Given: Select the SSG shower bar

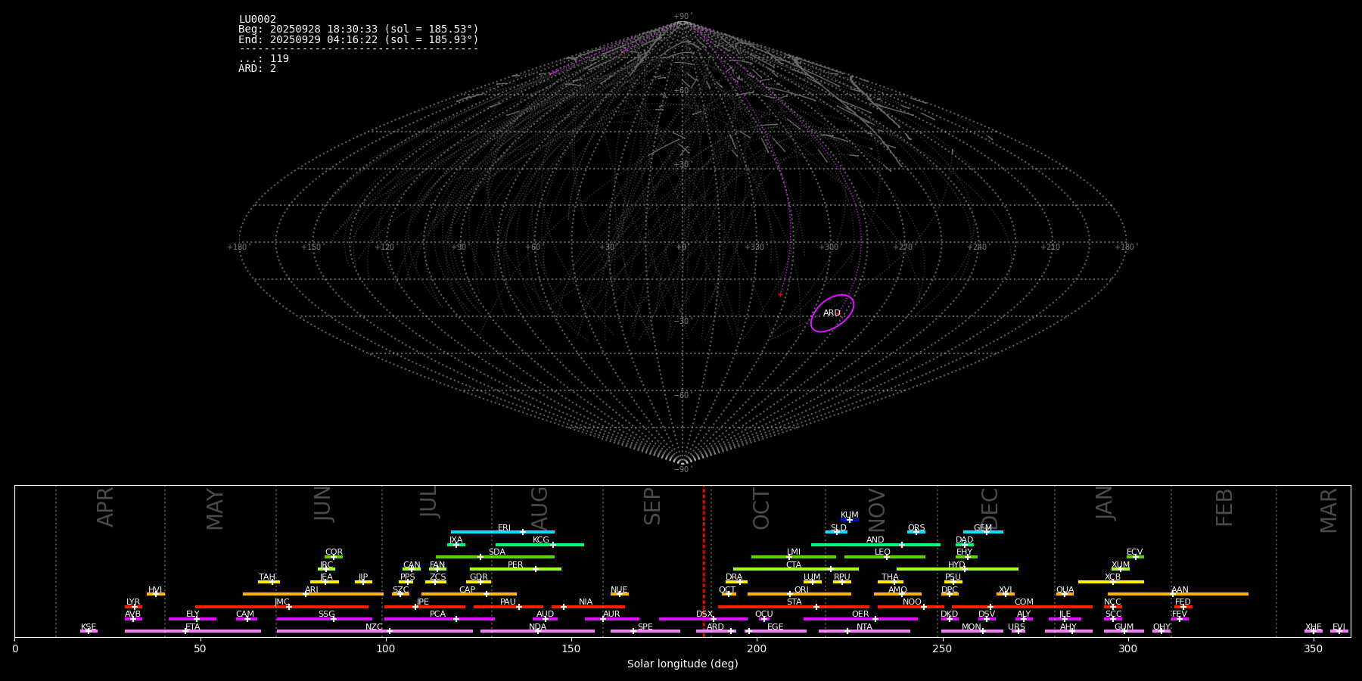Looking at the screenshot, I should point(324,619).
